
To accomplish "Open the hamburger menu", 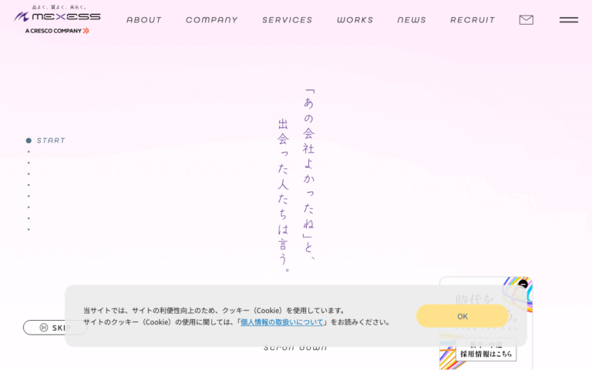I will tap(569, 20).
